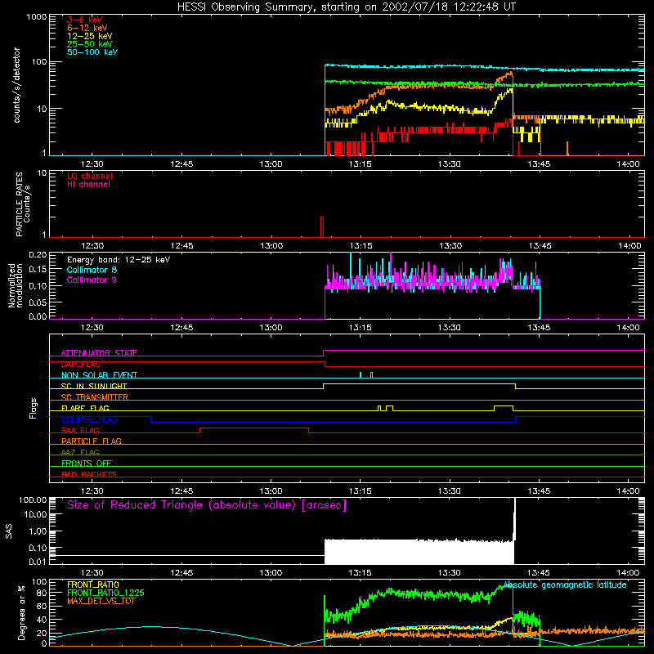The image size is (654, 654).
Task: Click the tall SAS spike near 13:41
Action: tap(515, 519)
